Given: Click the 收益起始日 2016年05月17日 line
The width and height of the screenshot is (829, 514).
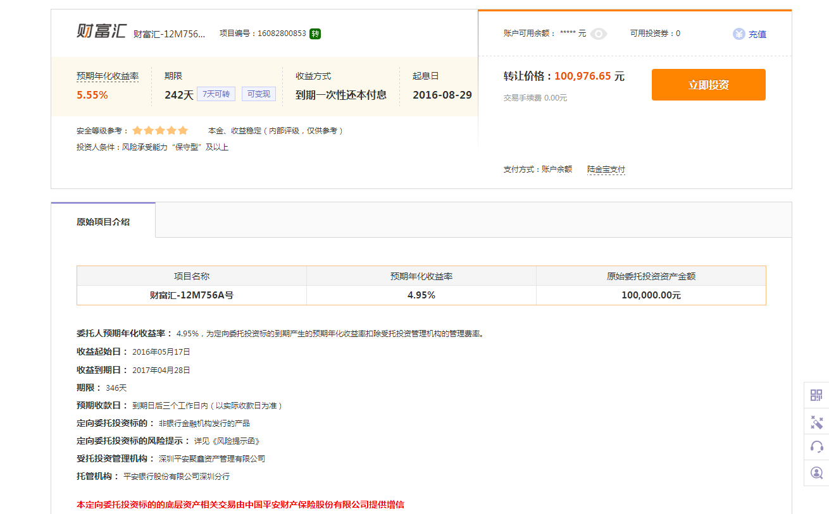Looking at the screenshot, I should [134, 352].
